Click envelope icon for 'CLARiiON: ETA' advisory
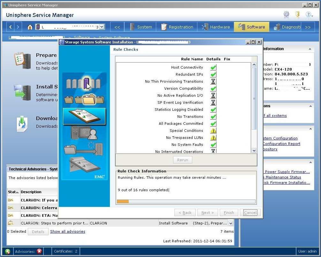Image resolution: width=321 pixels, height=257 pixels. point(11,215)
